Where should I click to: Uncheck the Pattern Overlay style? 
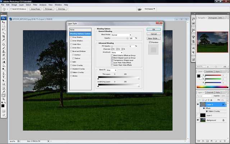[x=71, y=72]
